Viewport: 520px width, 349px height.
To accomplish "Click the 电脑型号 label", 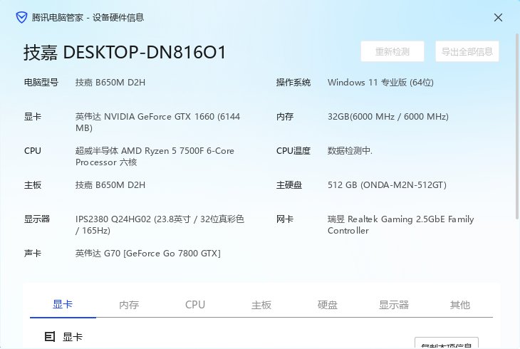I will (x=41, y=83).
